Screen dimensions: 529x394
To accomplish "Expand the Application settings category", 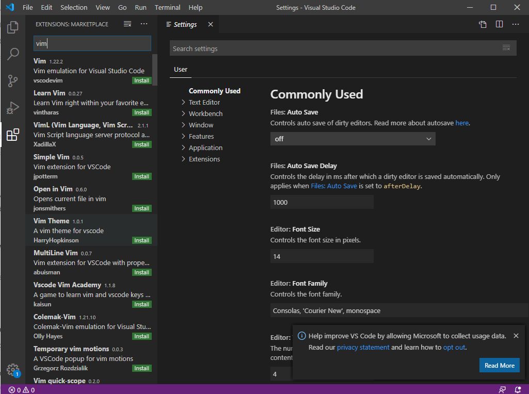I will point(205,147).
